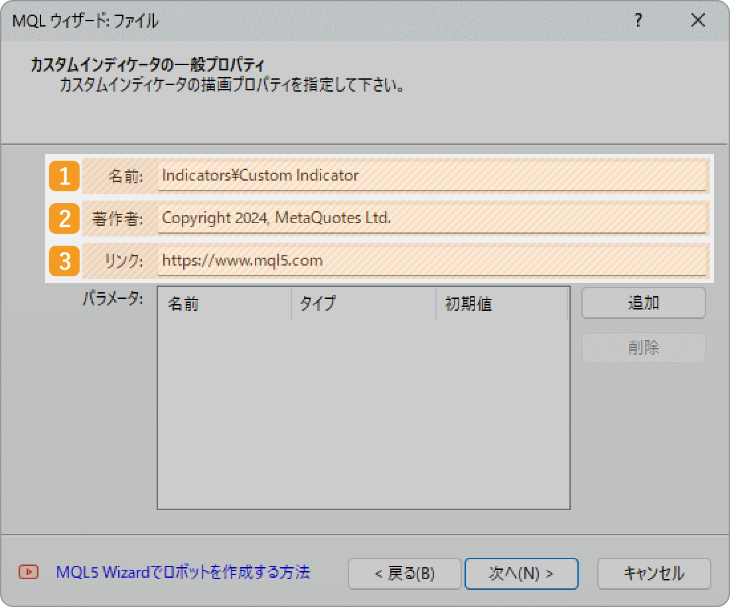Click the タイプ column header in parameters table

pyautogui.click(x=364, y=303)
